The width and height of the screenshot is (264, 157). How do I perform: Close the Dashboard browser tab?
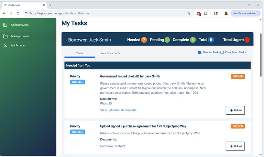tap(44, 5)
